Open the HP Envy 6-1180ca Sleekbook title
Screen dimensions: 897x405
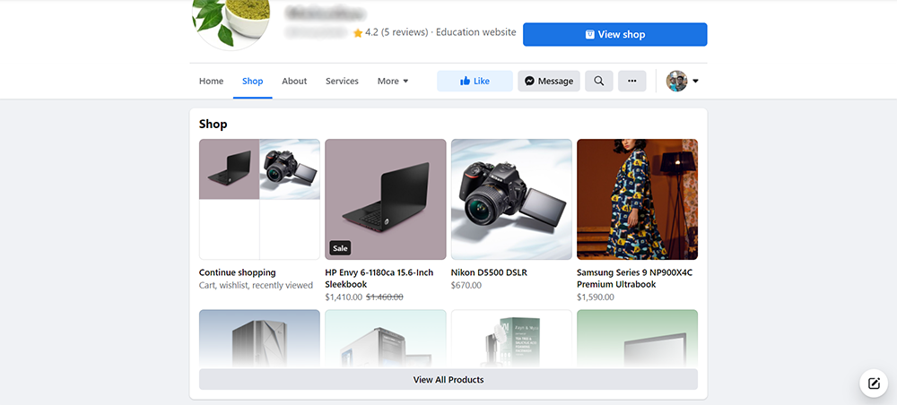point(379,278)
